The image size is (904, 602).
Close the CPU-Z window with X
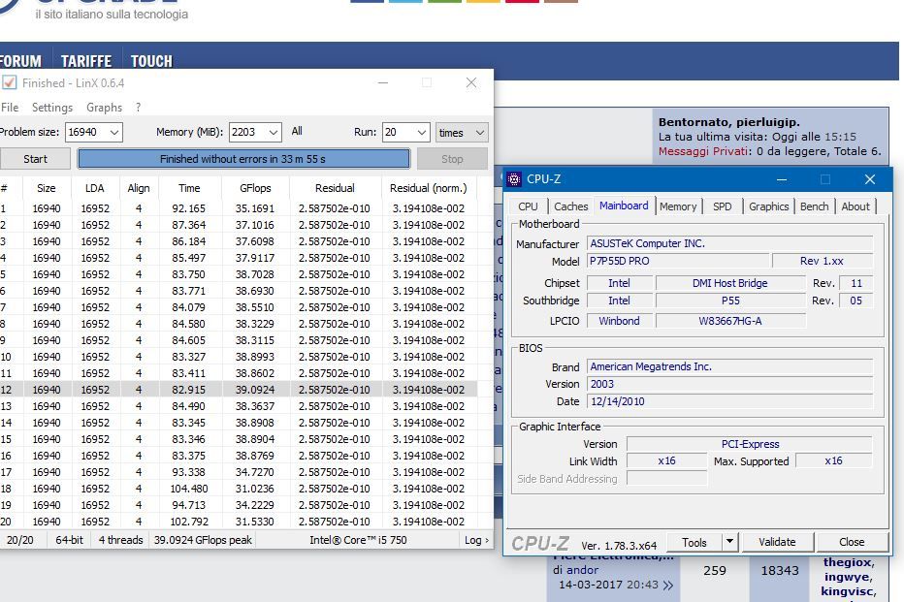click(869, 179)
